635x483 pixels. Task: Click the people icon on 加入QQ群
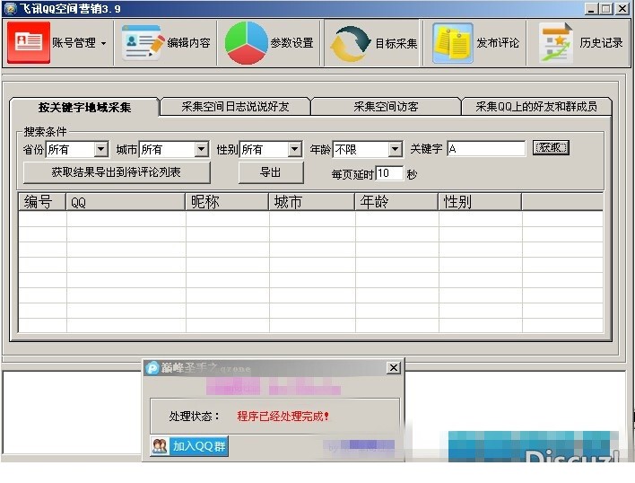click(160, 446)
